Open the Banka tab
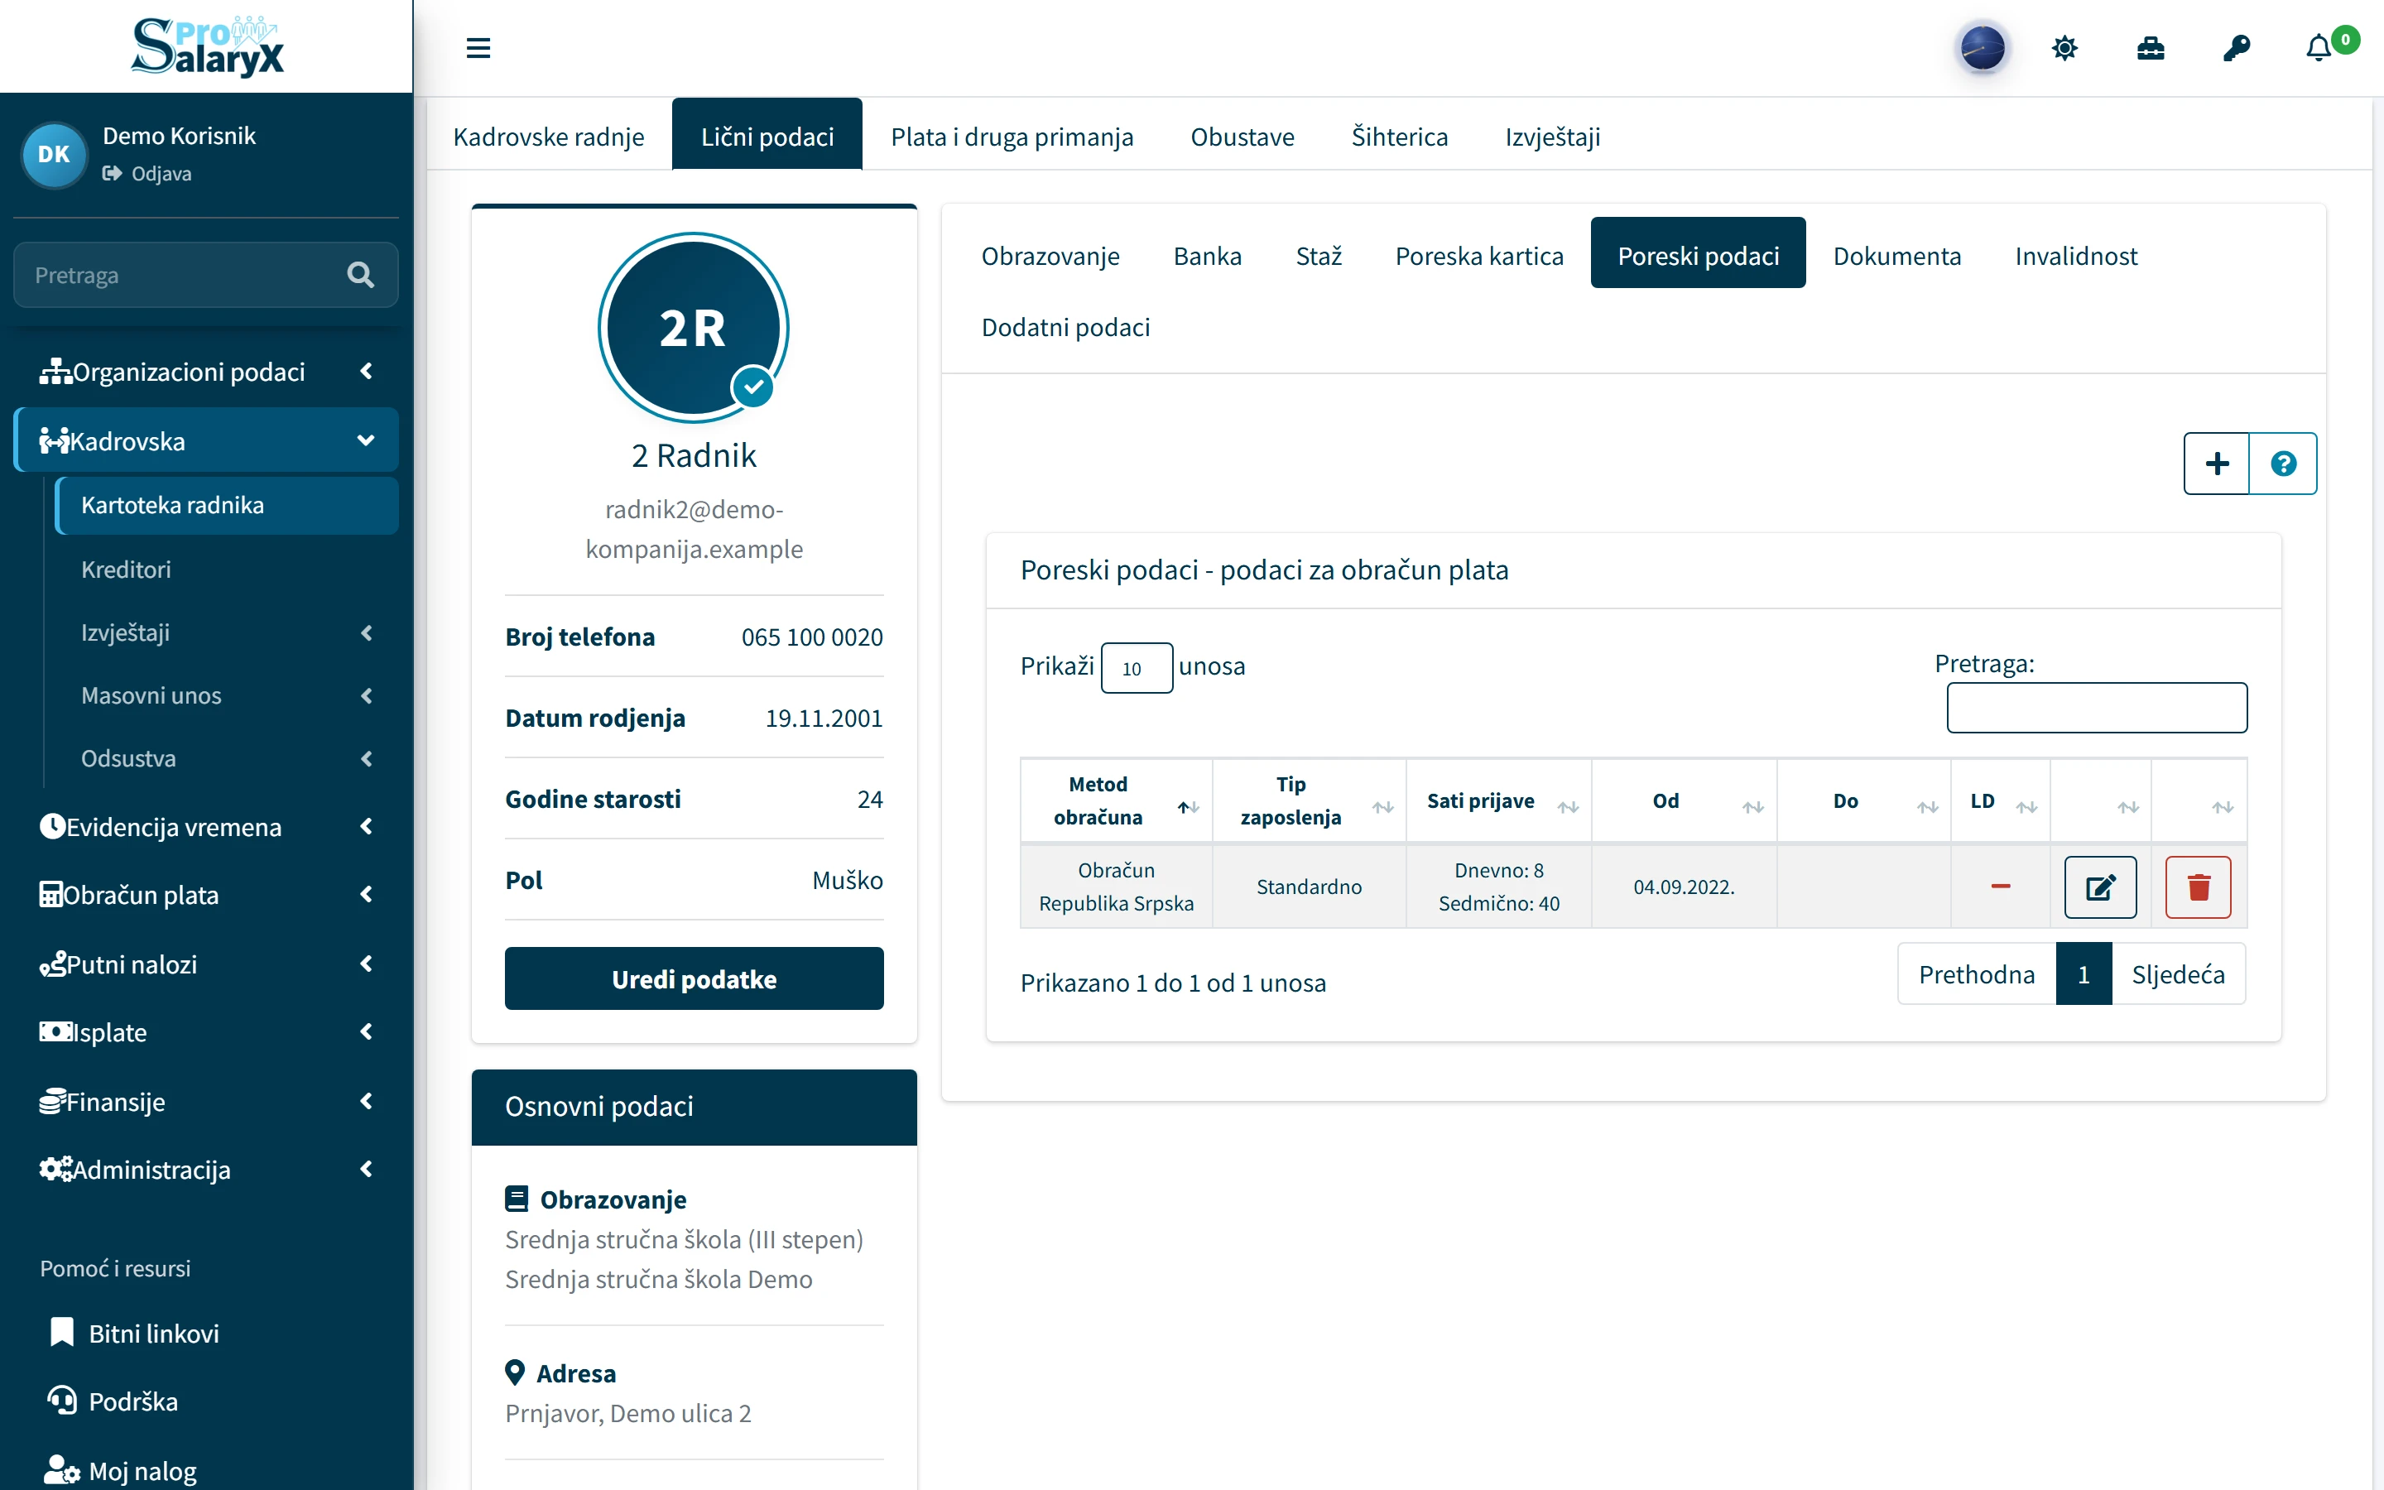 point(1207,255)
